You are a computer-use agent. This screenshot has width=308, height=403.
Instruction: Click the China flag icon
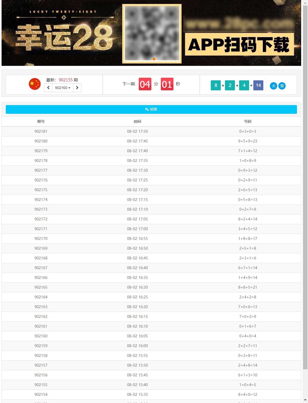(35, 84)
